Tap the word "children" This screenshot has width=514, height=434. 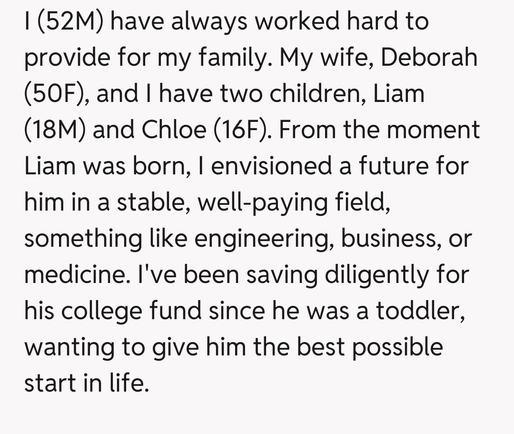click(318, 94)
